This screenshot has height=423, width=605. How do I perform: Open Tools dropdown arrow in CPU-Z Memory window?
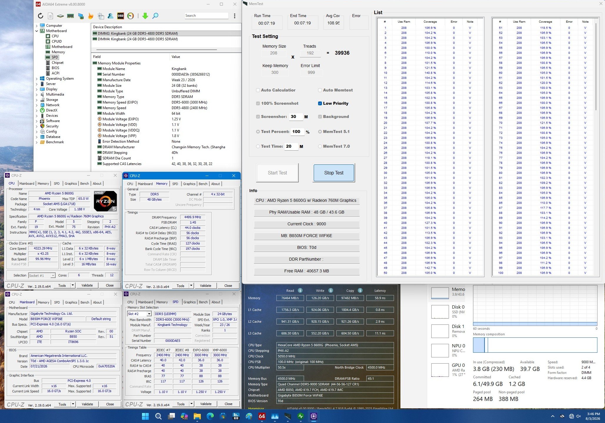pos(191,286)
